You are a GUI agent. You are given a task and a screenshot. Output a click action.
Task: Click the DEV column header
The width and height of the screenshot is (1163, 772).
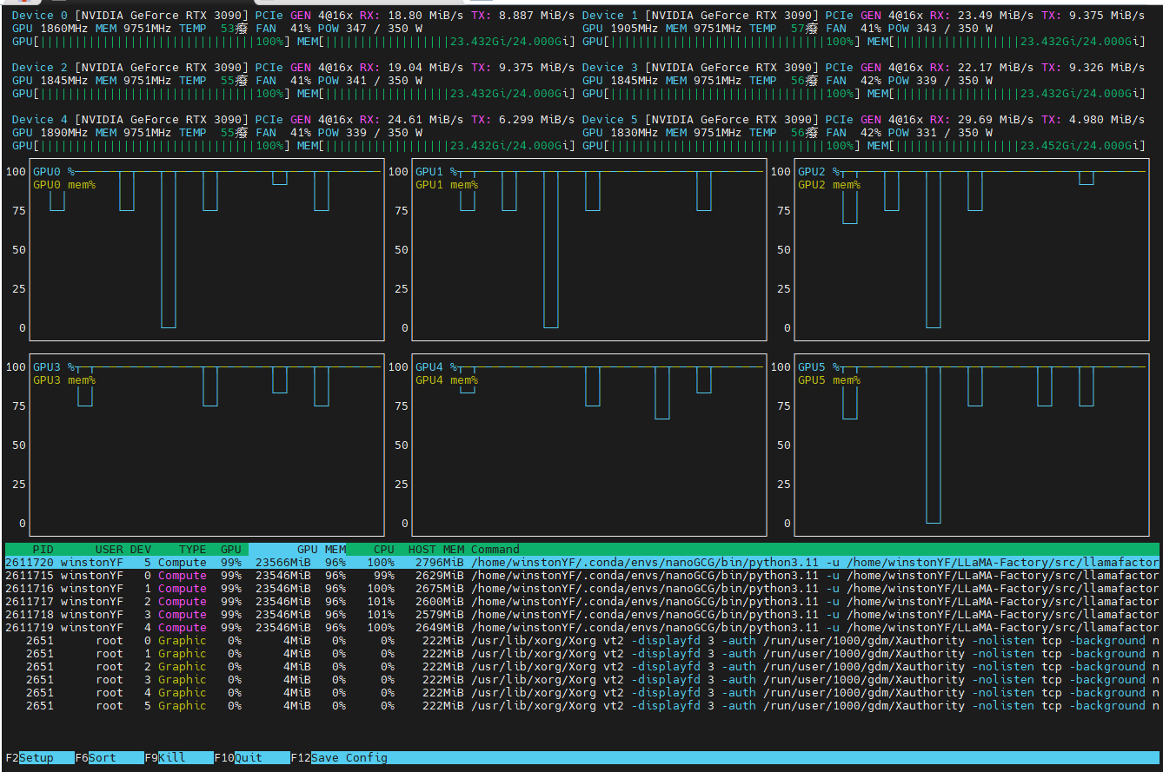[141, 549]
